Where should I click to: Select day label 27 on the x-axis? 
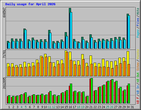click(x=116, y=107)
